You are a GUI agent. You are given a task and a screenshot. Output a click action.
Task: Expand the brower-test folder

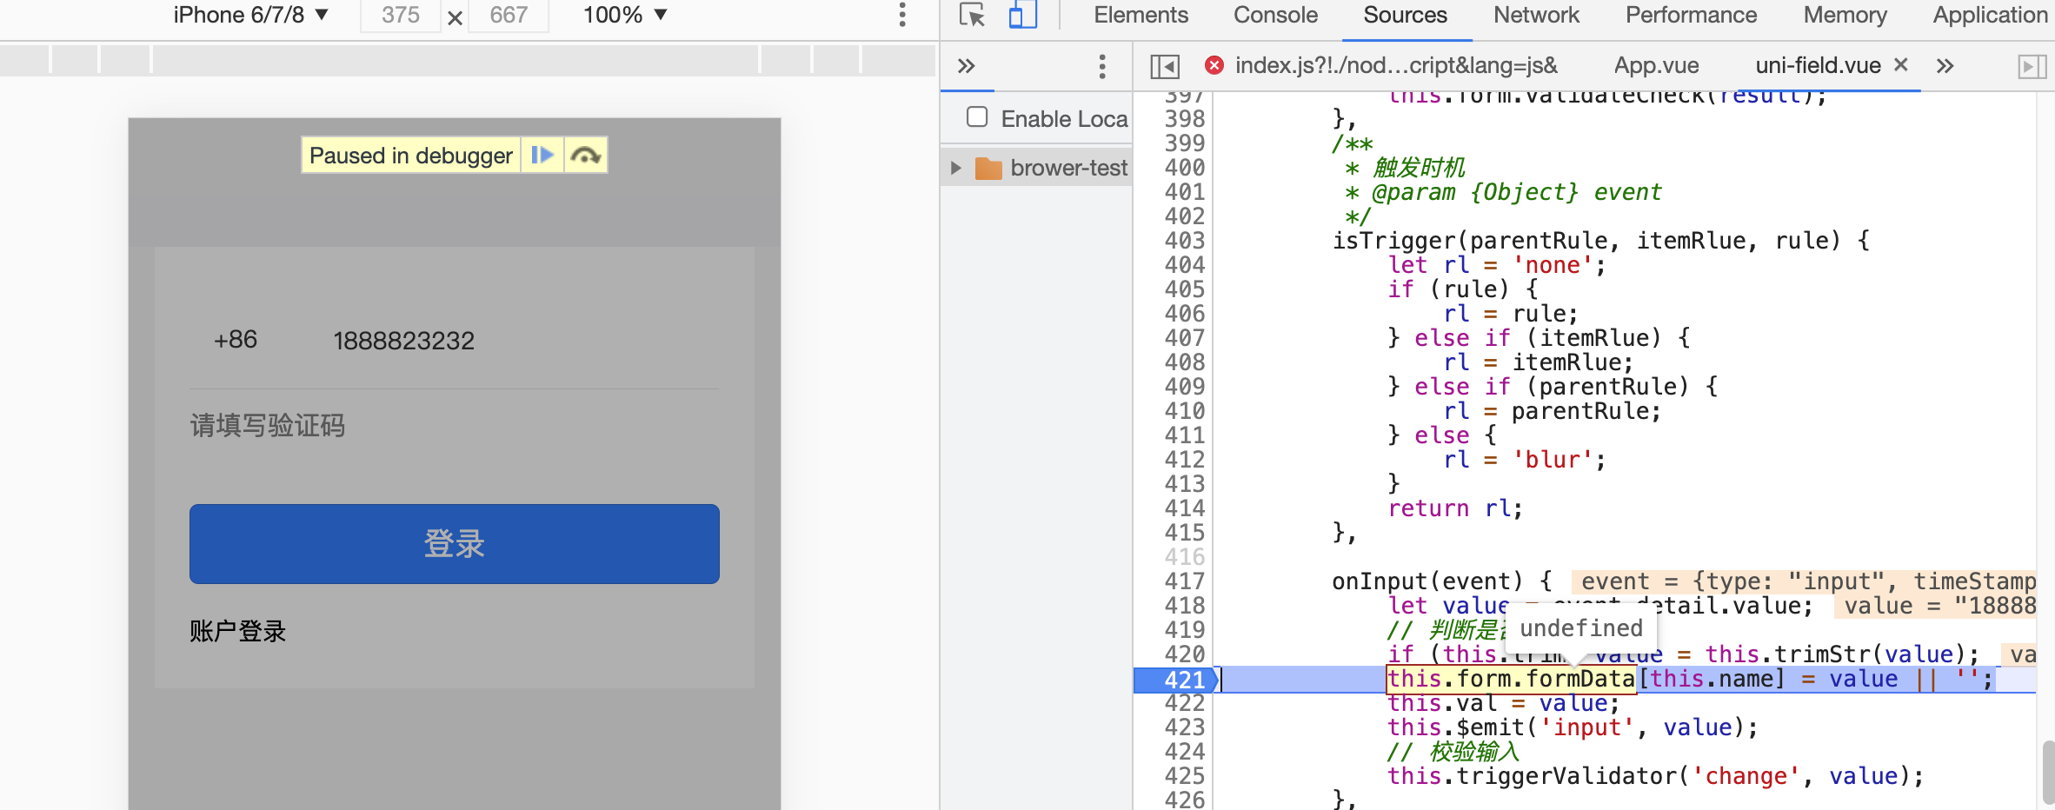tap(956, 167)
